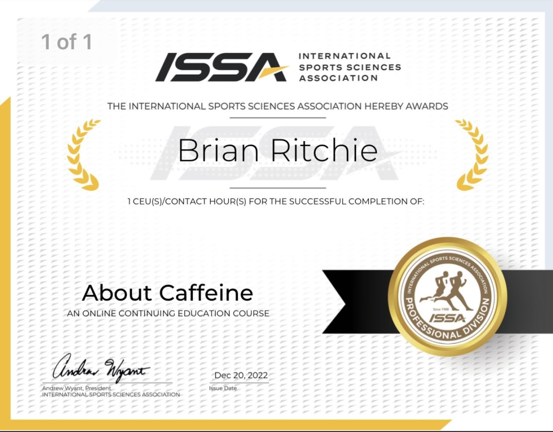Screen dimensions: 553x432
Task: Click 'International Sports Sciences Association' header text
Action: click(350, 67)
